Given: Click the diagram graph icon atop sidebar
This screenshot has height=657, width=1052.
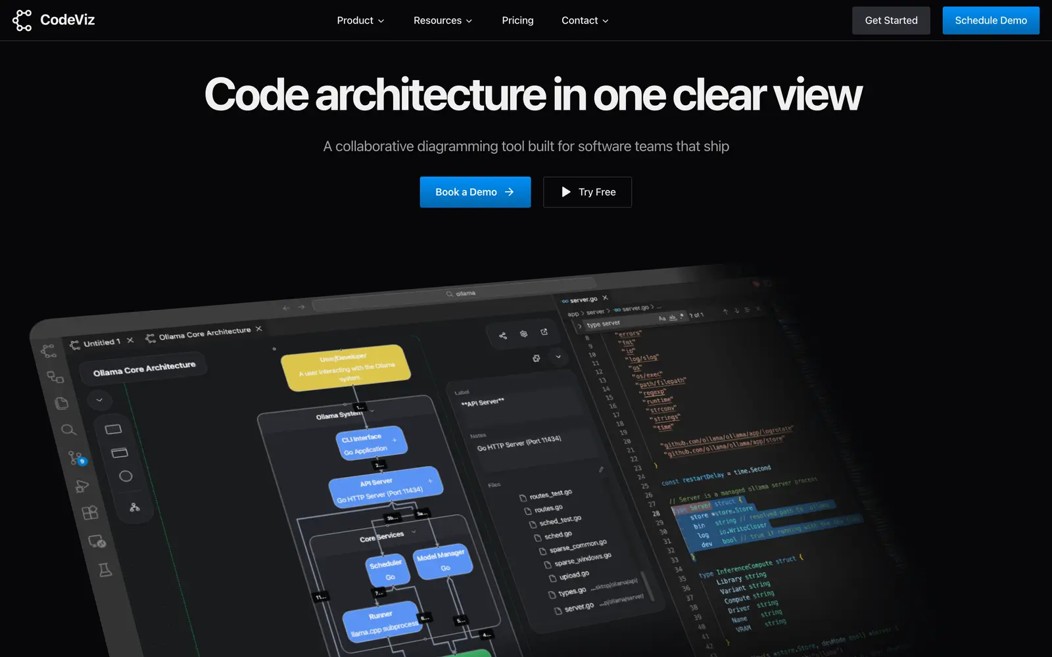Looking at the screenshot, I should pos(49,351).
